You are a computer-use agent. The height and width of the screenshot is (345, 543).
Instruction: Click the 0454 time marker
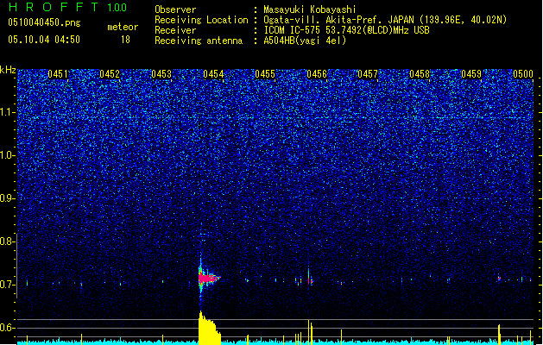coord(213,74)
